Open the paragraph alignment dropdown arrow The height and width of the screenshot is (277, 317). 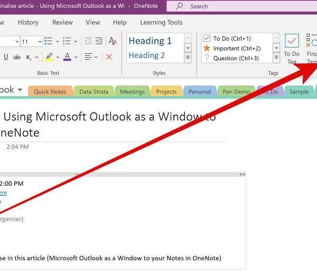tap(96, 57)
